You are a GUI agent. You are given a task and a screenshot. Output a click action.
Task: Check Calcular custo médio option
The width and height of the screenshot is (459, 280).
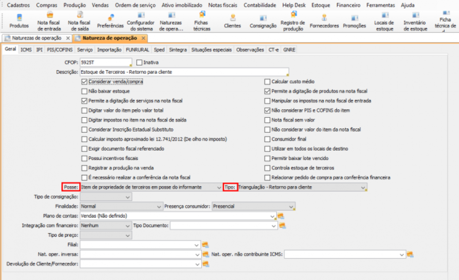[268, 82]
